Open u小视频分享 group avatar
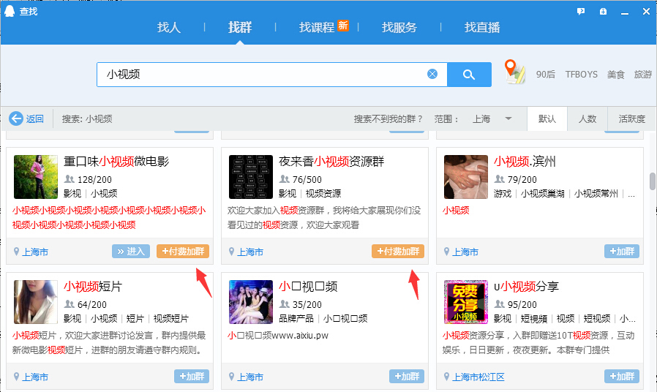The image size is (657, 392). click(466, 302)
